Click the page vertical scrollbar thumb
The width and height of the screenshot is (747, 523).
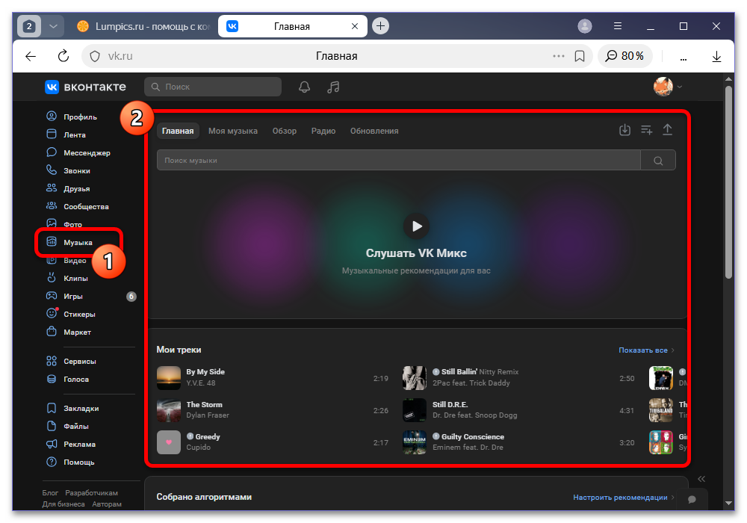click(x=728, y=182)
